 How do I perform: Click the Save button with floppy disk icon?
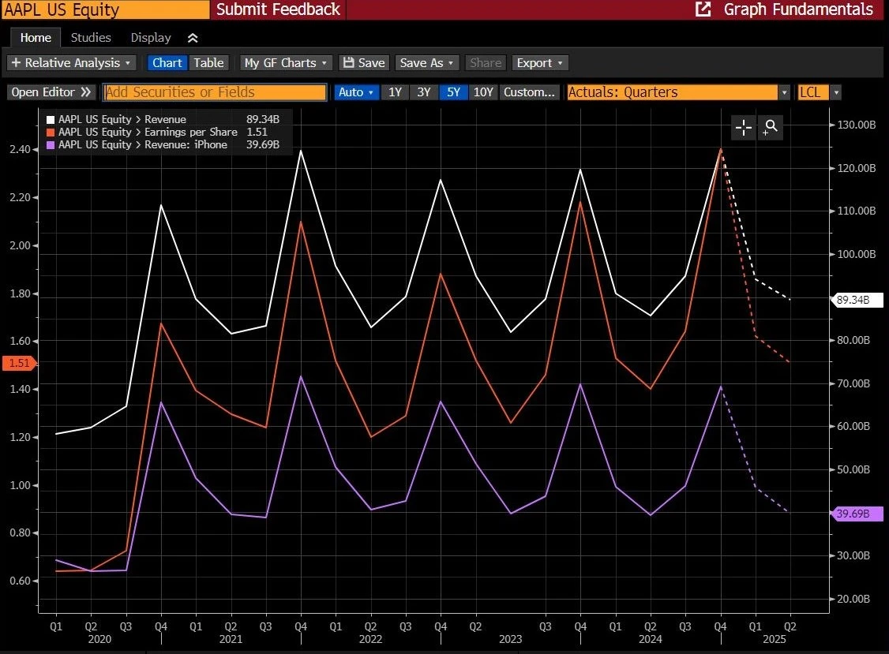click(362, 63)
